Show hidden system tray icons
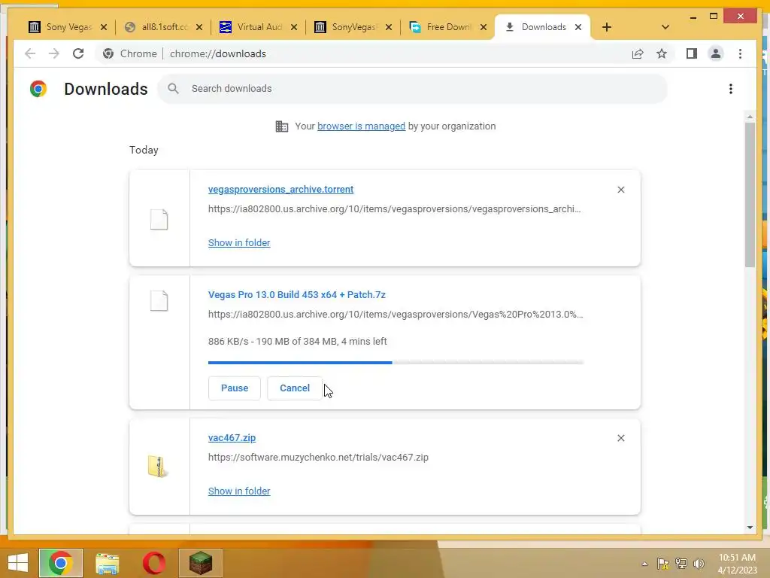 pyautogui.click(x=644, y=564)
